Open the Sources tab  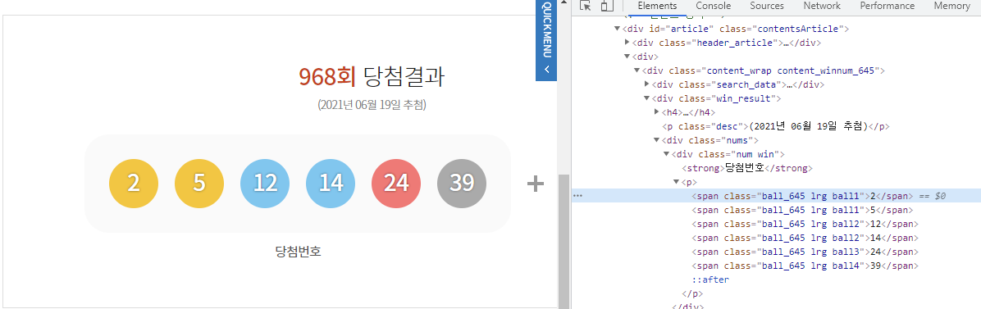pos(766,6)
